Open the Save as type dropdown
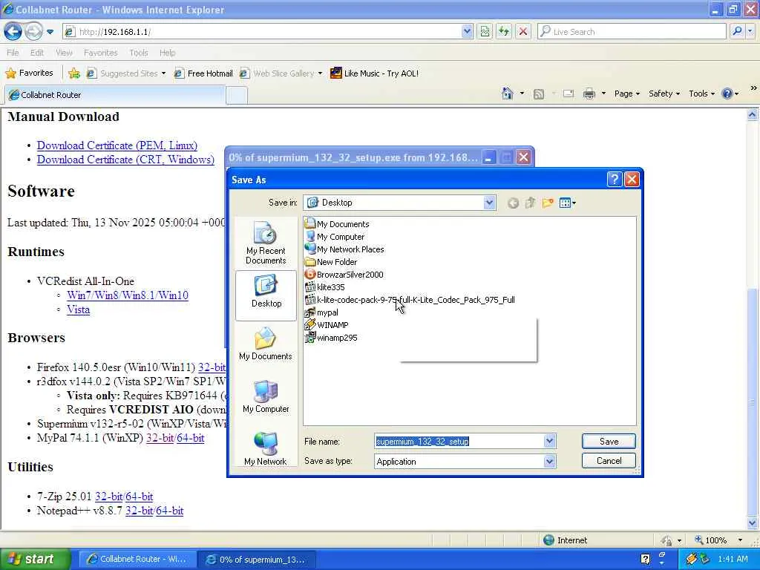This screenshot has height=570, width=760. (x=549, y=462)
